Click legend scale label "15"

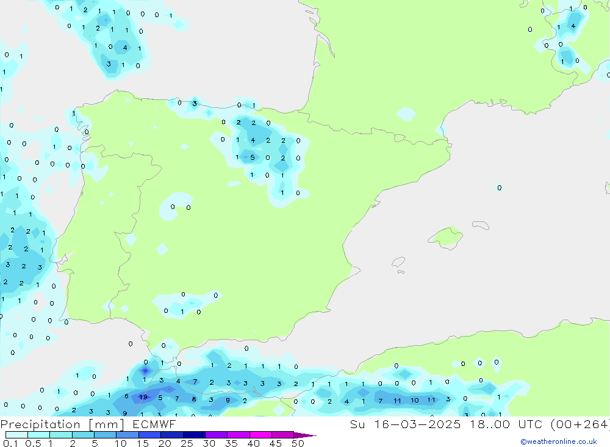[142, 443]
